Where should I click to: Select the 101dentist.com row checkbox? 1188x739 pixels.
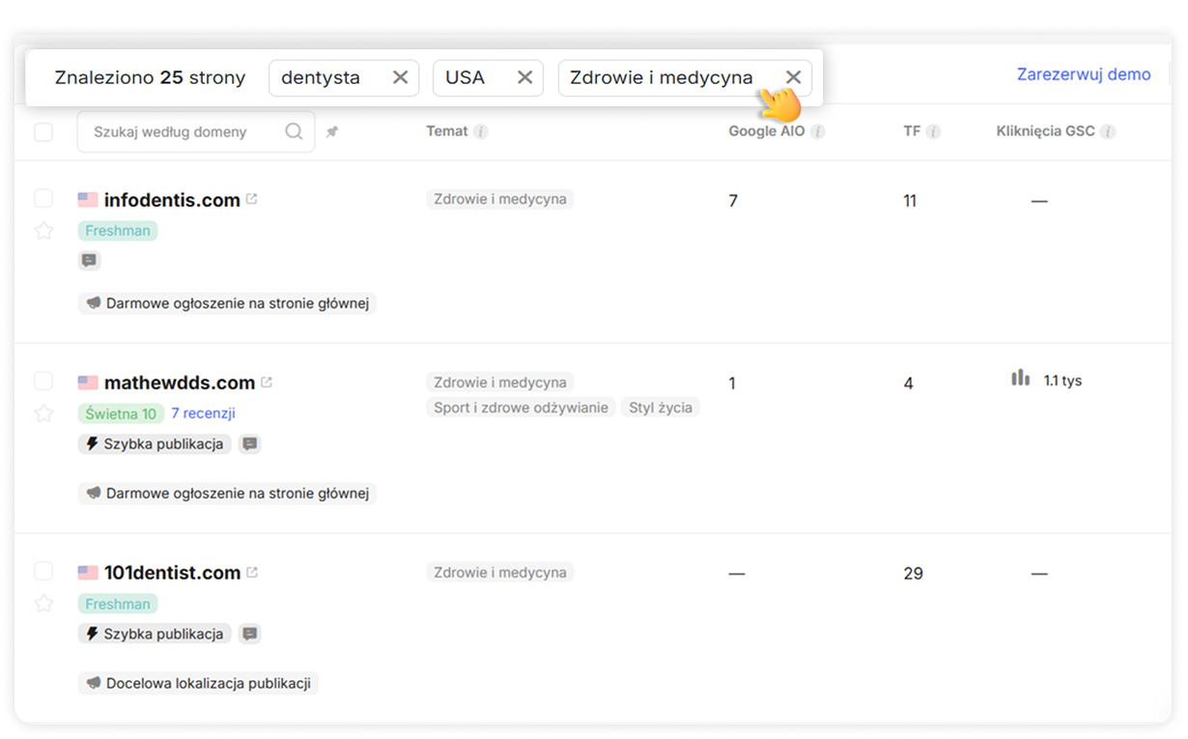point(43,571)
